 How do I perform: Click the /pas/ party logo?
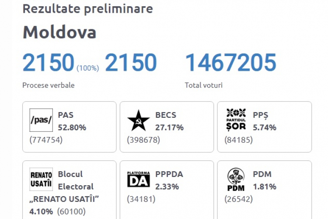pyautogui.click(x=41, y=120)
